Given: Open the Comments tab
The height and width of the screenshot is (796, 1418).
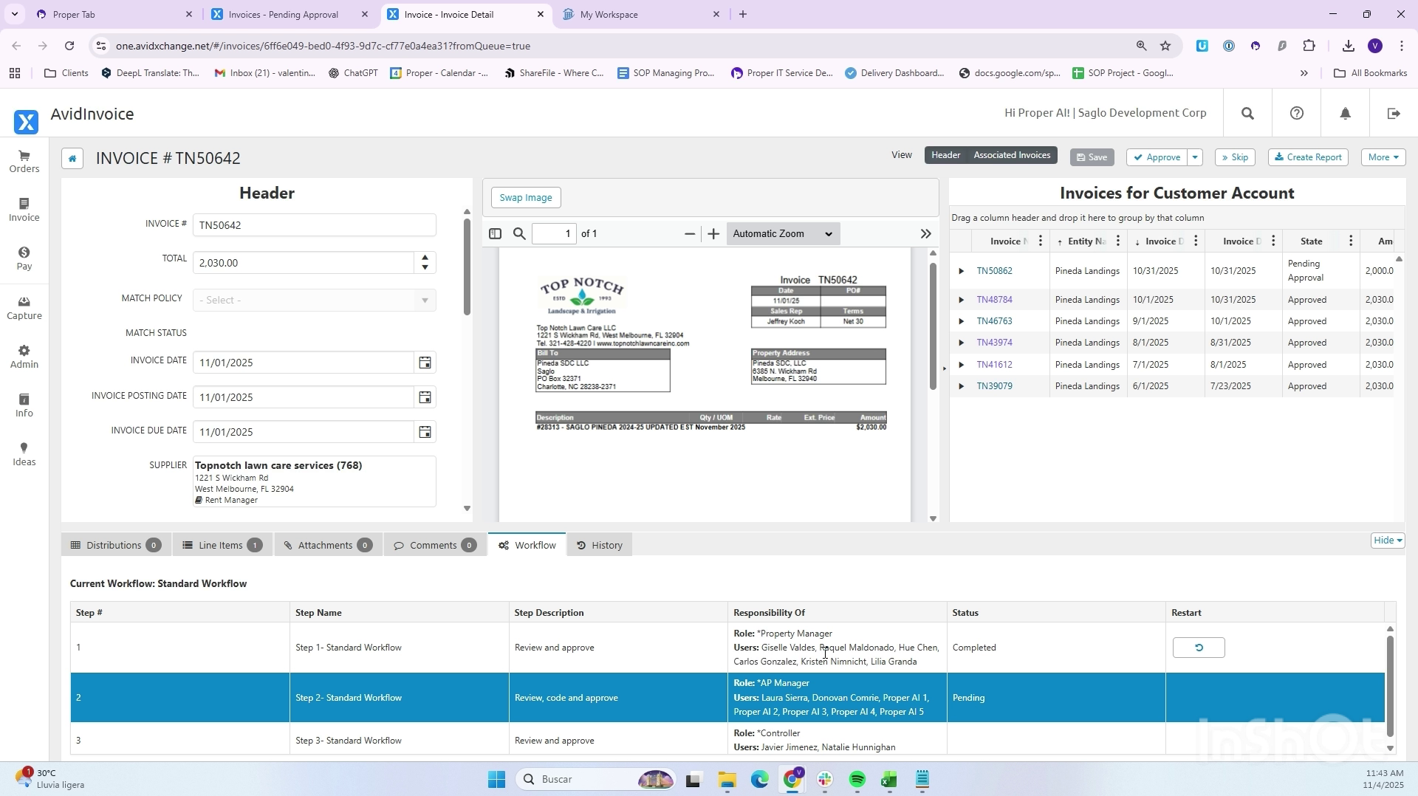Looking at the screenshot, I should (x=435, y=546).
